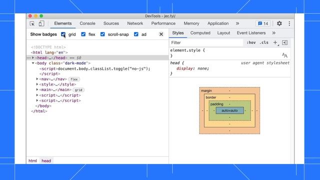Close the Show badges bar
The image size is (320, 180).
[x=161, y=34]
